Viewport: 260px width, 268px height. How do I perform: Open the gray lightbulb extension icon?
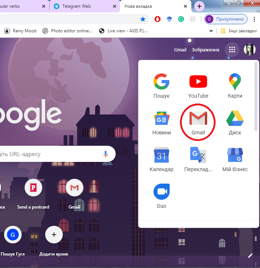pos(193,19)
